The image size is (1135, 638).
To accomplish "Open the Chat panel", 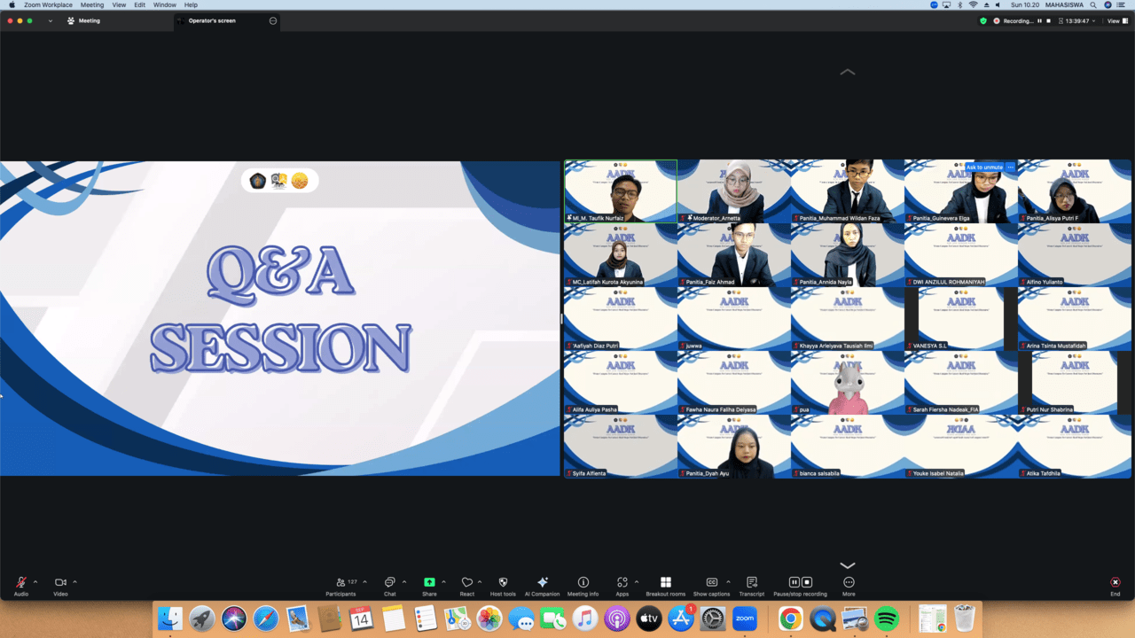I will [x=389, y=583].
